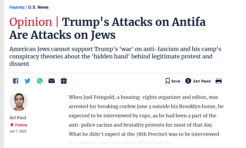This screenshot has width=246, height=148.
Task: Send article by email envelope icon
Action: (51, 81)
